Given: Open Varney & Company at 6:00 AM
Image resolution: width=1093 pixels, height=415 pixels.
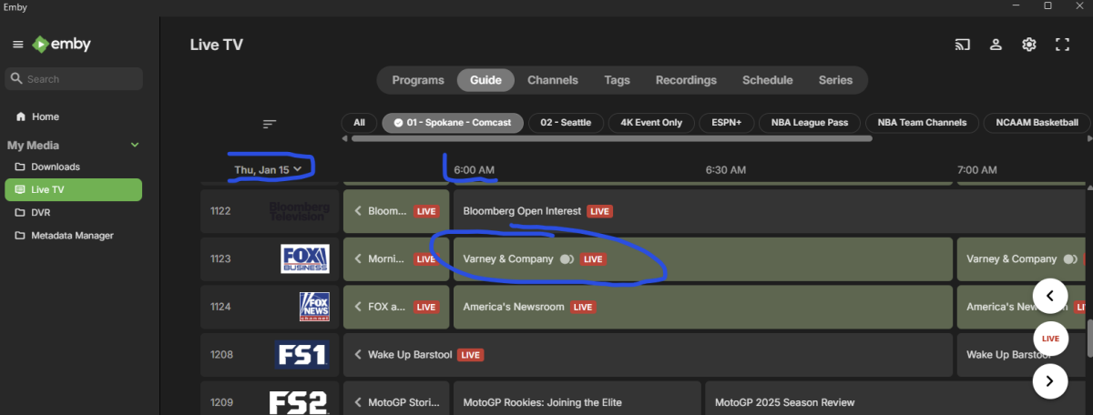Looking at the screenshot, I should [x=508, y=259].
